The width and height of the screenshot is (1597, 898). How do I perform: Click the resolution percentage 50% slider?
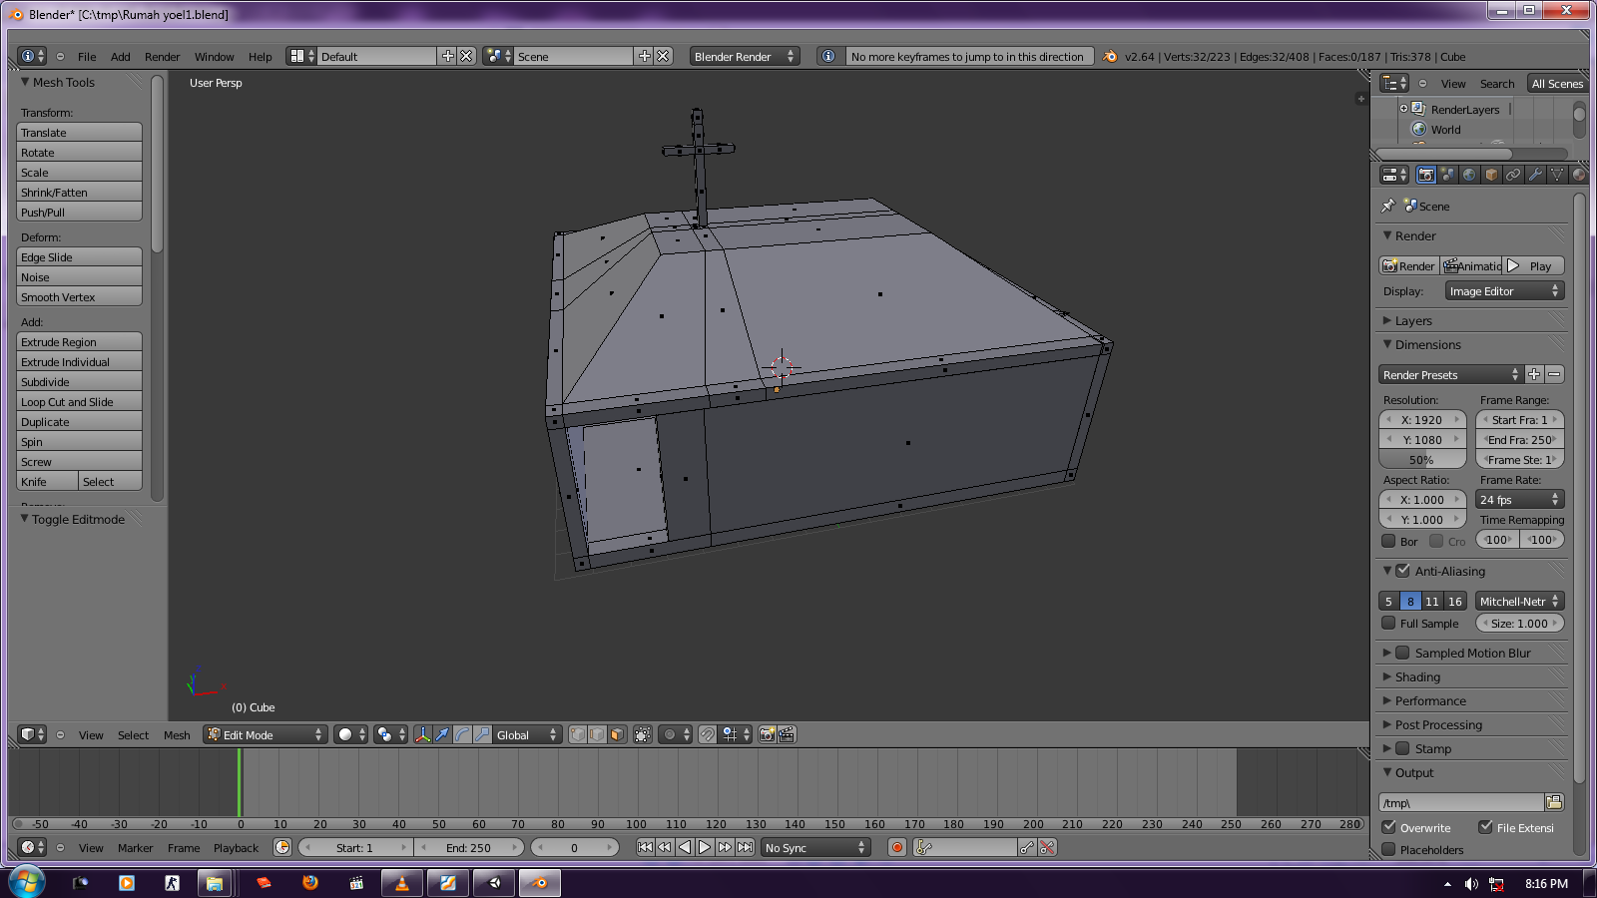(x=1421, y=460)
